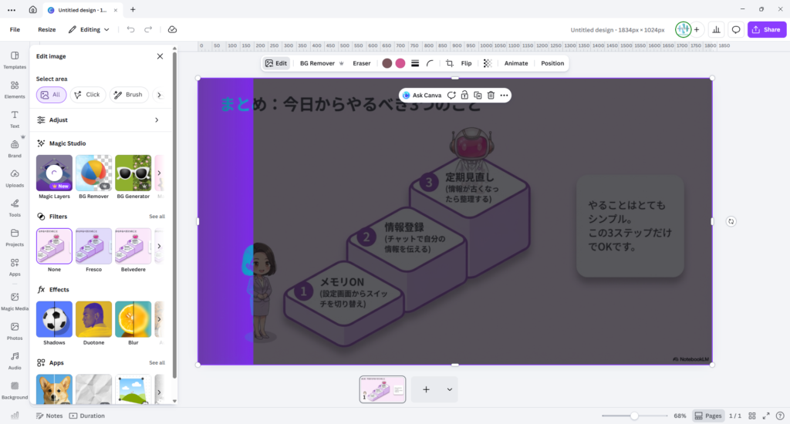Open the Elements sidebar panel
790x424 pixels.
coord(15,89)
